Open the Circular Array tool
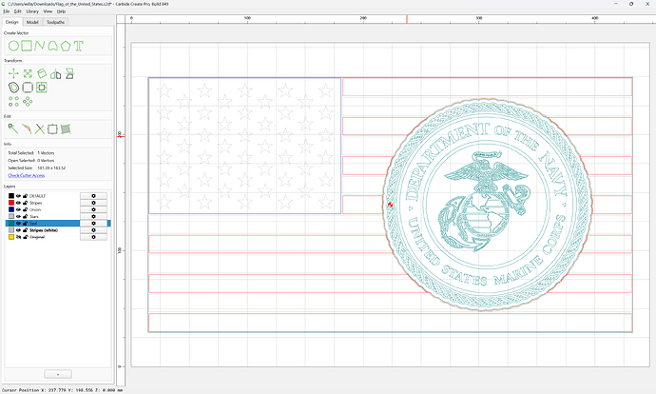Image resolution: width=656 pixels, height=394 pixels. (x=28, y=101)
